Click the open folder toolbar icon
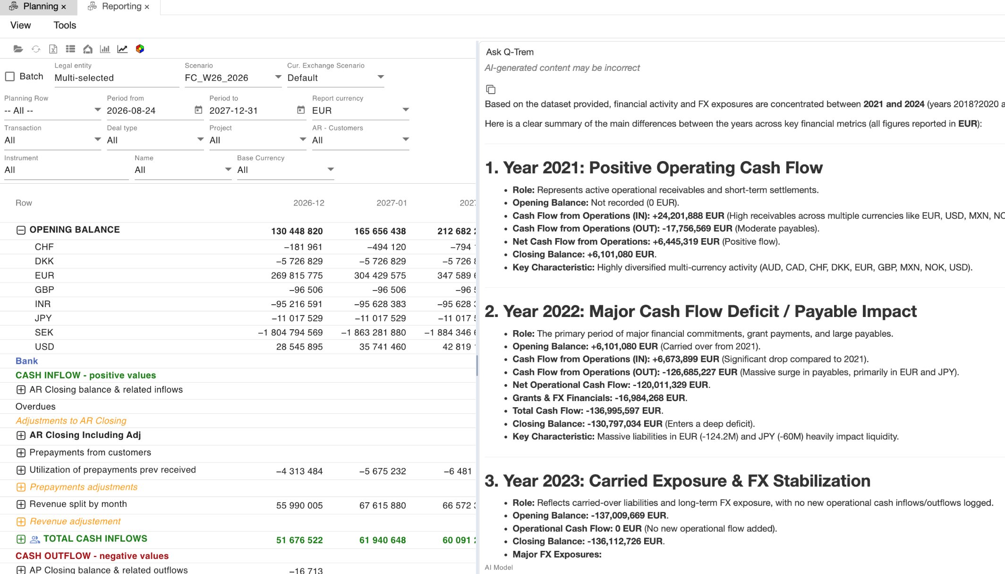The image size is (1005, 574). click(x=18, y=49)
